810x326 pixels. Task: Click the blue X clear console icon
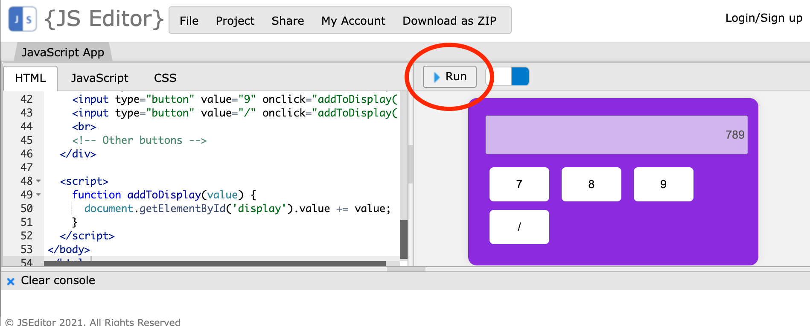pos(11,281)
